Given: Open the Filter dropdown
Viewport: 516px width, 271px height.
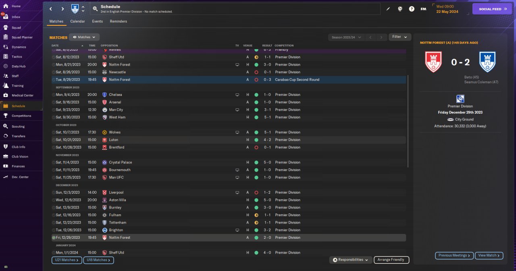Looking at the screenshot, I should (x=400, y=37).
